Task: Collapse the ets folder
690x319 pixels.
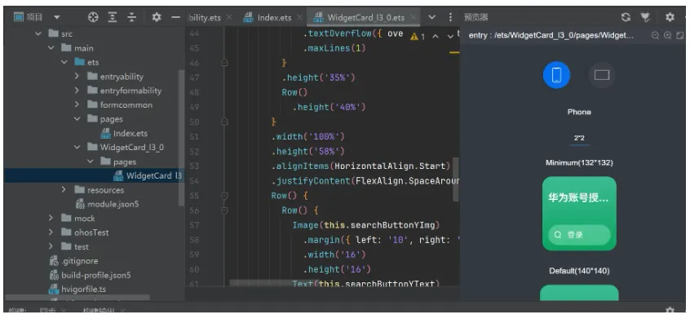Action: [x=64, y=62]
